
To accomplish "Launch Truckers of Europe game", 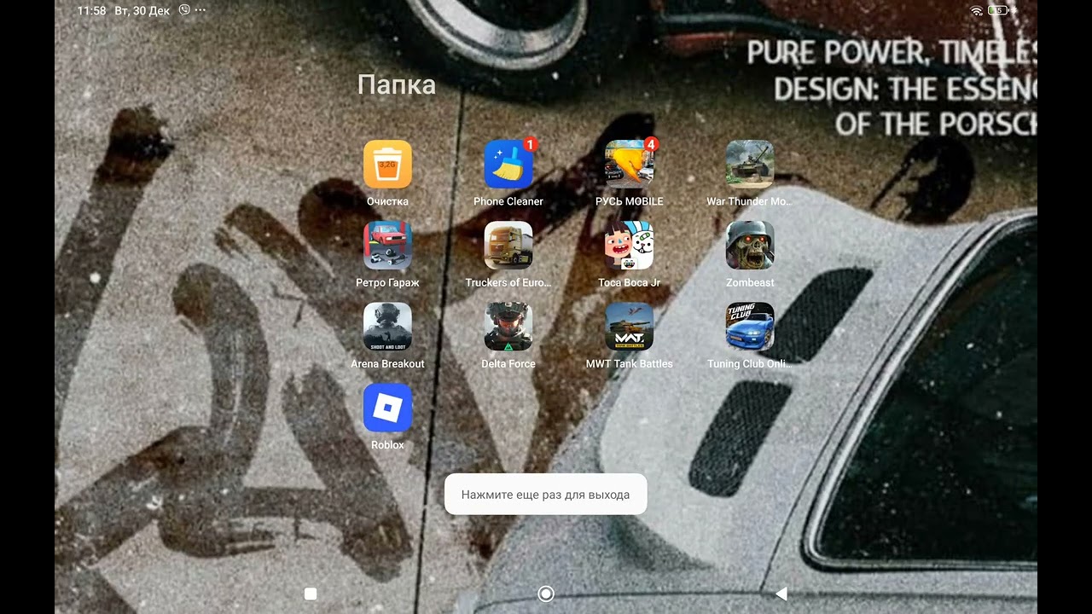I will point(508,245).
